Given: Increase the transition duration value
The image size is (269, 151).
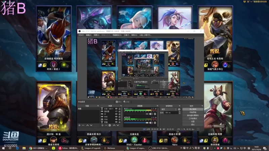Looking at the screenshot, I should pyautogui.click(x=180, y=112).
